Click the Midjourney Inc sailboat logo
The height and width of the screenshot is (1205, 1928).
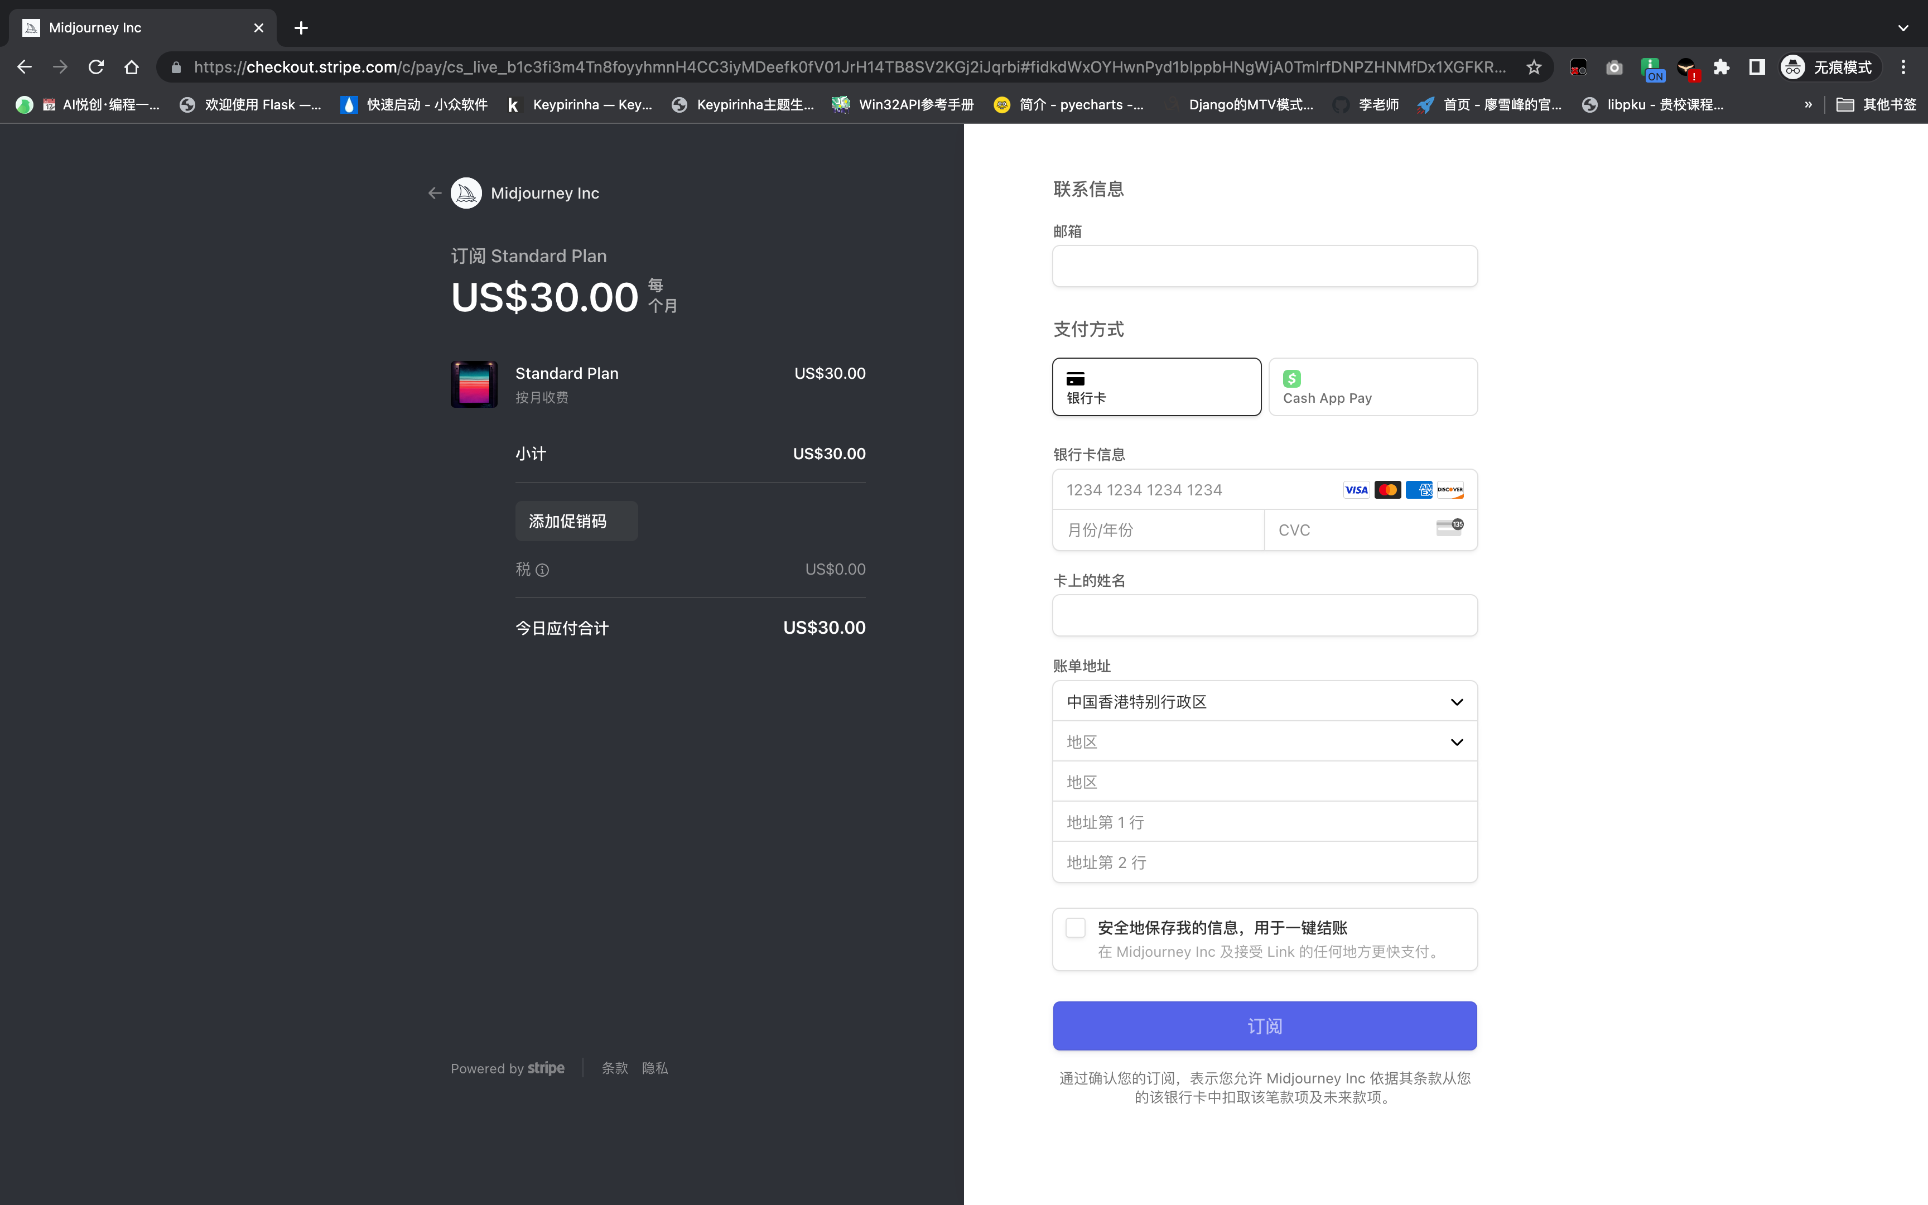pos(466,193)
